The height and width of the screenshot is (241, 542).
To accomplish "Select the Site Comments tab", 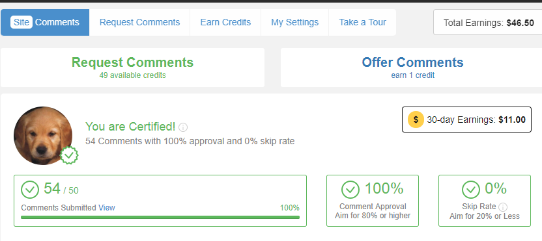I will coord(45,22).
